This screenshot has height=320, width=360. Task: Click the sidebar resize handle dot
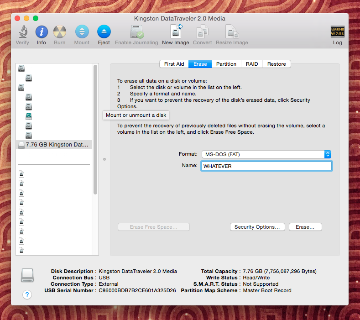[104, 159]
